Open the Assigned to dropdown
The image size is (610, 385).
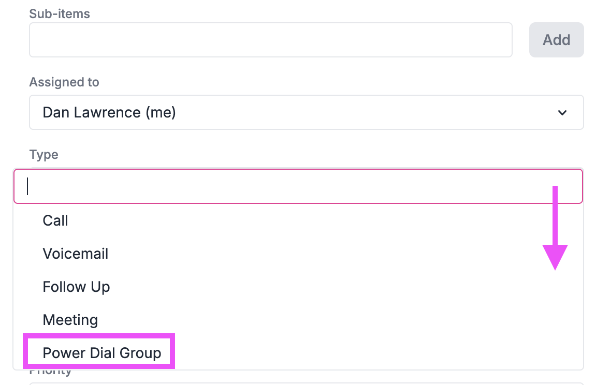306,112
